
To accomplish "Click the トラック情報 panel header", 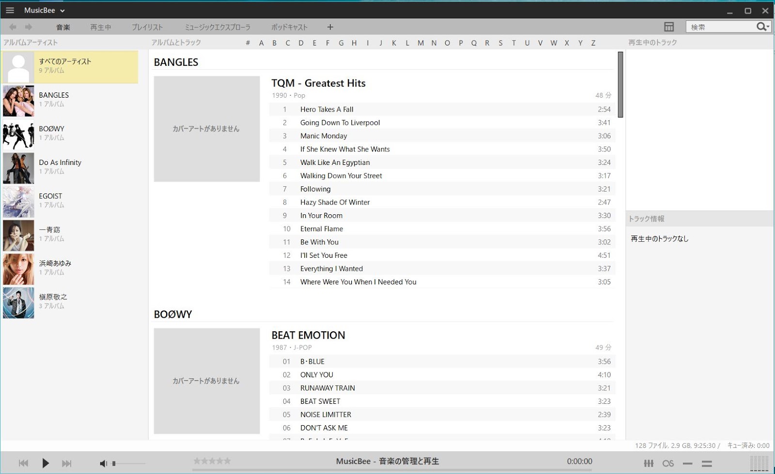I will point(647,219).
